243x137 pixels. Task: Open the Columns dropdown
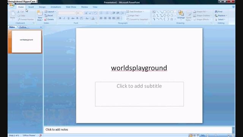119,18
